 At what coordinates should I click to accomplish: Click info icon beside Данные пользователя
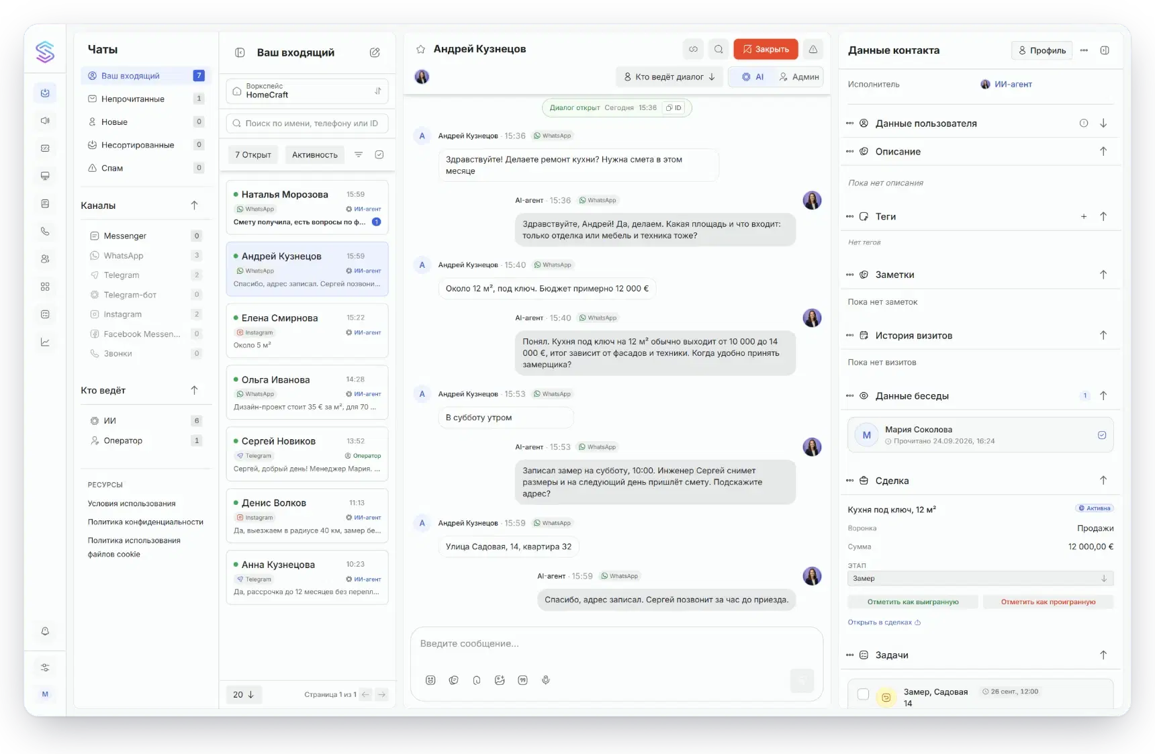(1083, 124)
